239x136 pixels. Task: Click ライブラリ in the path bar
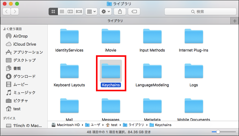(x=133, y=125)
